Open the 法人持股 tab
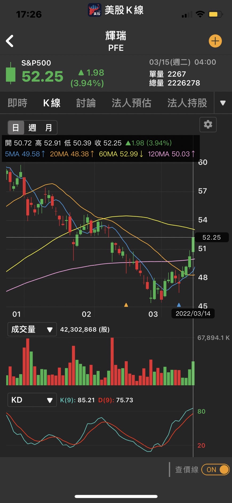The width and height of the screenshot is (232, 503). (187, 103)
